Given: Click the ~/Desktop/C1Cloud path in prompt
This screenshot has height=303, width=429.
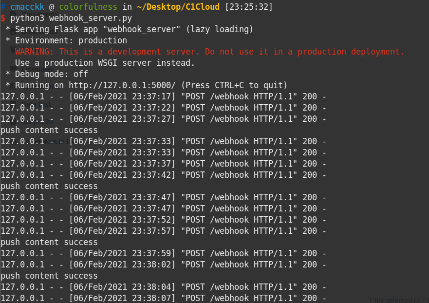Looking at the screenshot, I should pyautogui.click(x=178, y=7).
